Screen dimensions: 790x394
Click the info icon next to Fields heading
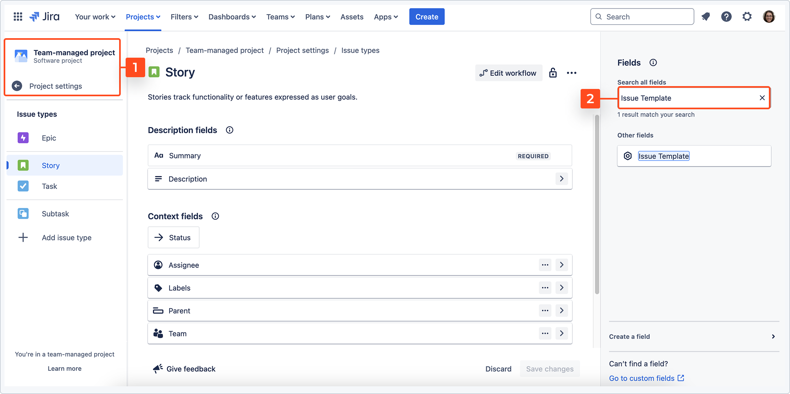(x=653, y=63)
